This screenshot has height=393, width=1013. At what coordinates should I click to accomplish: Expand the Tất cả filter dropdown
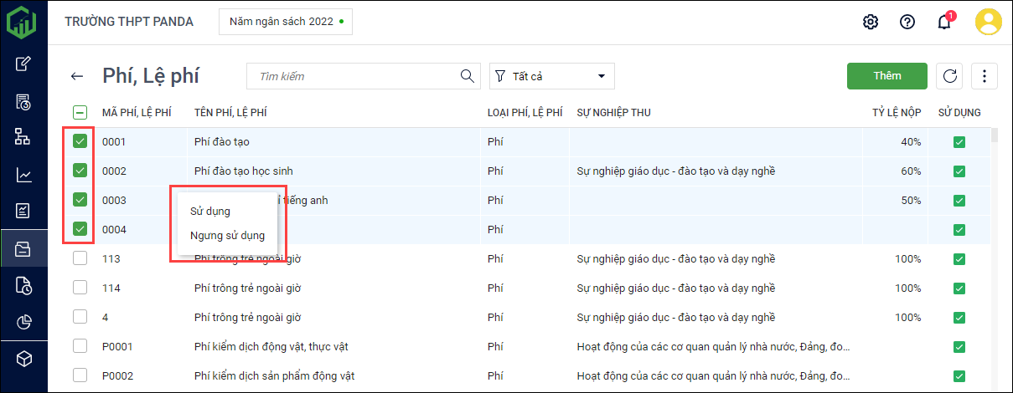click(x=551, y=76)
